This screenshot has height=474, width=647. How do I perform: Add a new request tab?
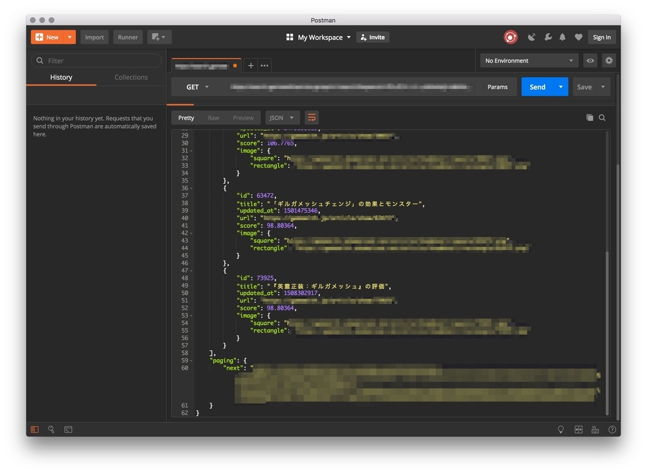click(250, 65)
